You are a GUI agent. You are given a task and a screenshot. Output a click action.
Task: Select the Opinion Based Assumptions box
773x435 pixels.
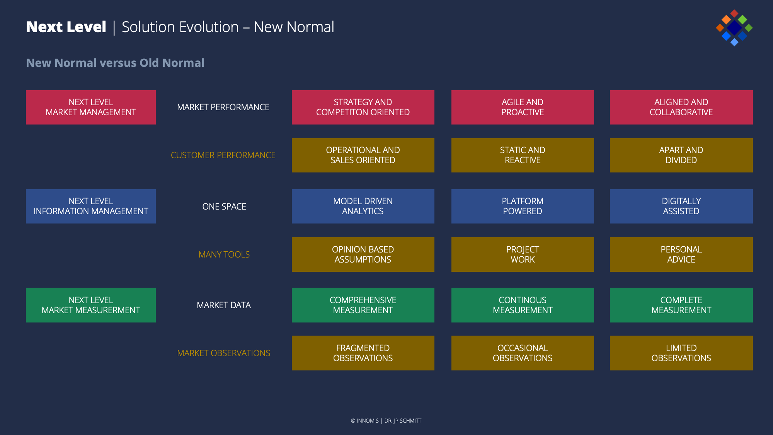tap(363, 254)
